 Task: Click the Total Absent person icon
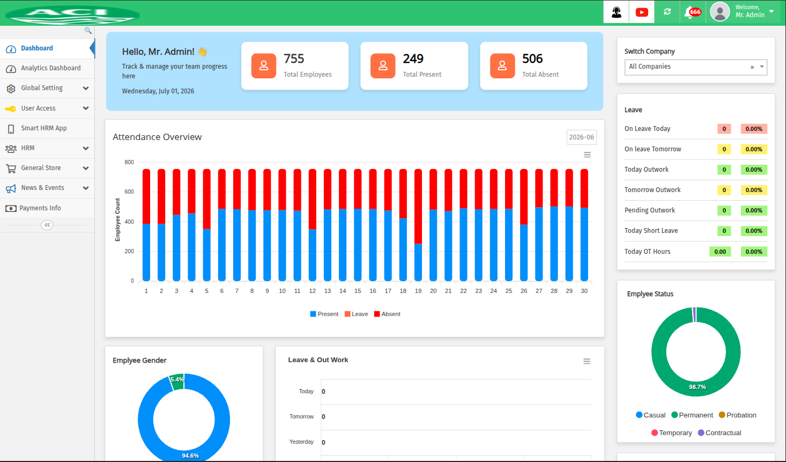click(x=502, y=65)
